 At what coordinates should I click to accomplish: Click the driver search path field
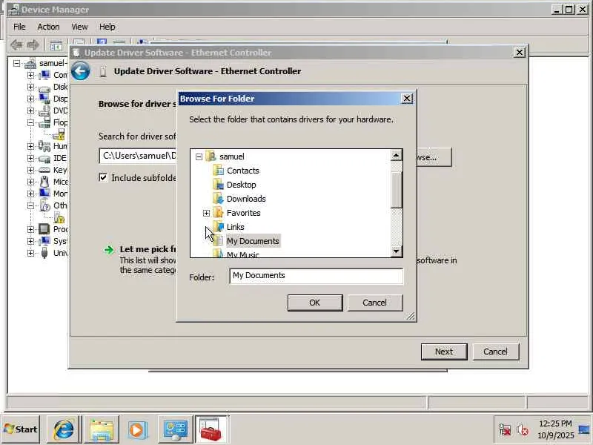(139, 156)
